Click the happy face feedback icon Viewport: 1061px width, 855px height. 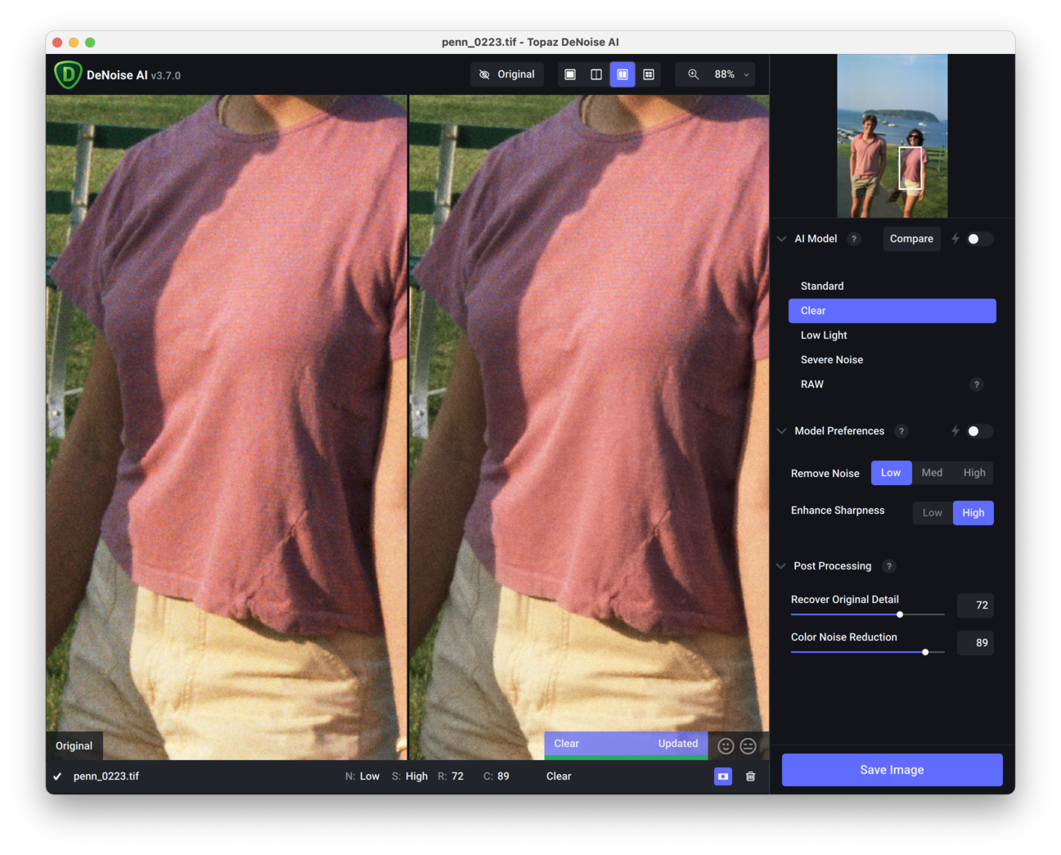point(726,745)
